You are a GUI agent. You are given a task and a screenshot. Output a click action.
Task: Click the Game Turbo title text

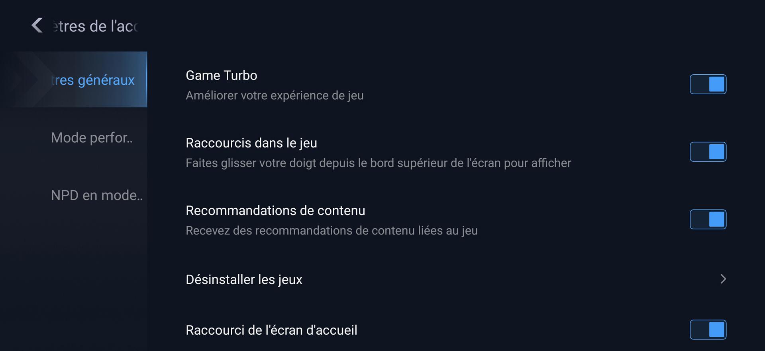221,75
